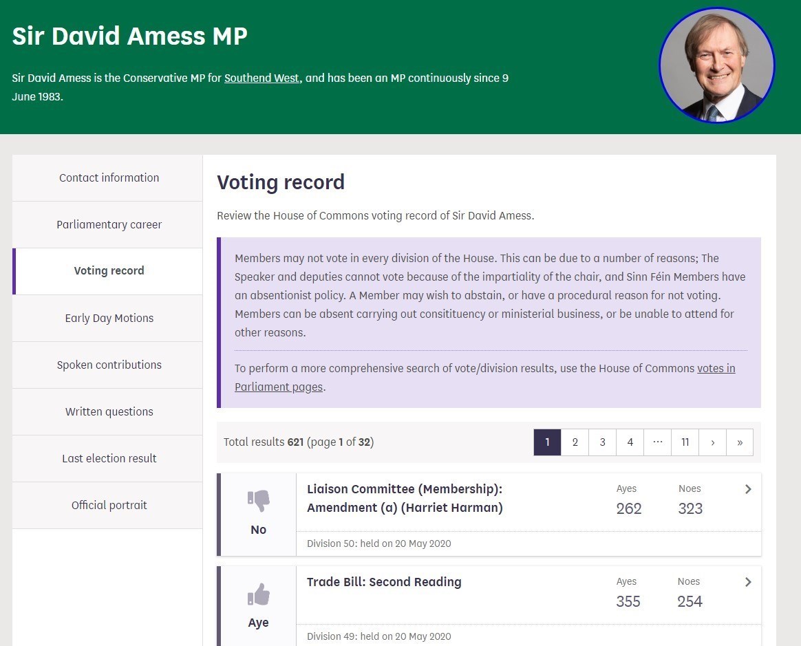
Task: Open Spoken contributions section
Action: click(109, 365)
